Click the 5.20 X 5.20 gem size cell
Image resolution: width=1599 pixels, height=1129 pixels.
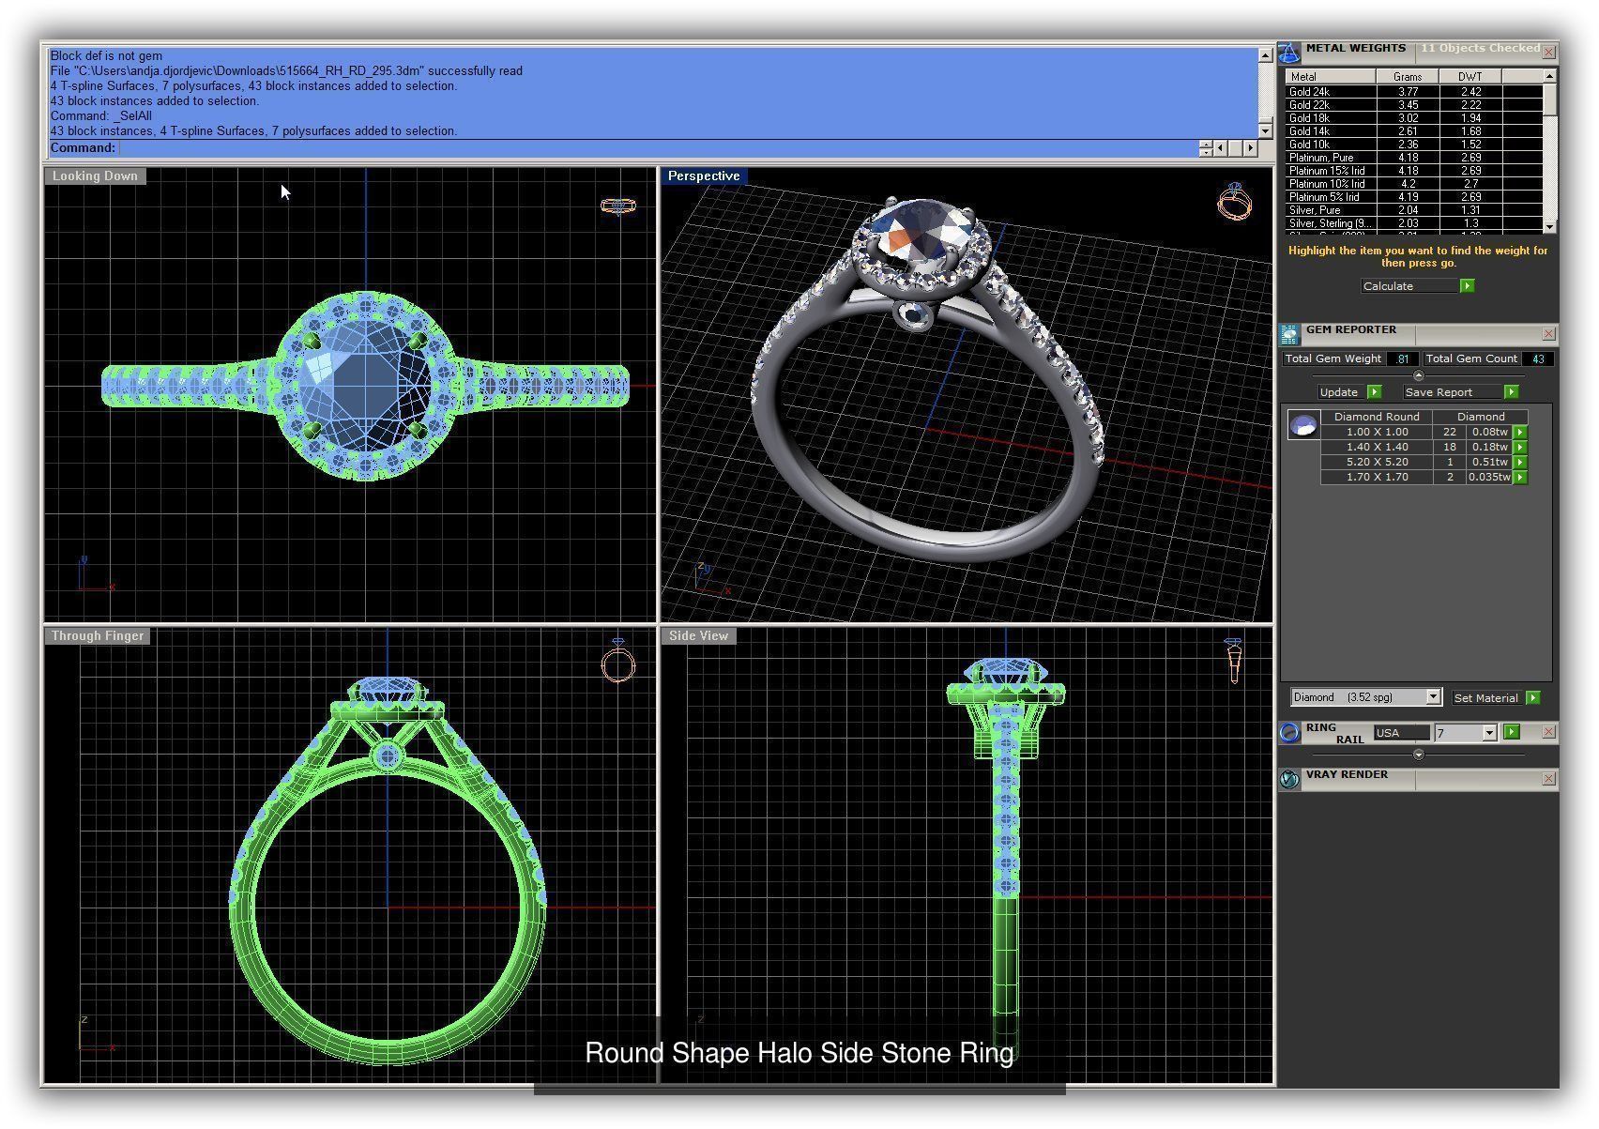[x=1377, y=463]
